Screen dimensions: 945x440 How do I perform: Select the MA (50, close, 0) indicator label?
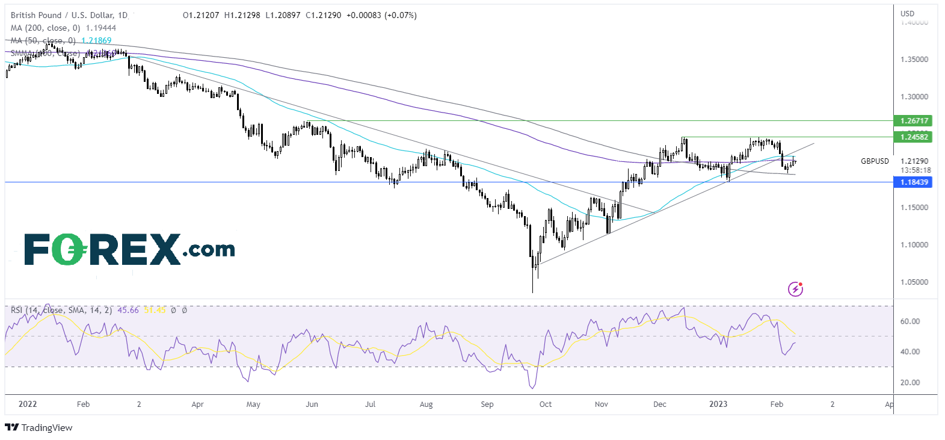(43, 40)
